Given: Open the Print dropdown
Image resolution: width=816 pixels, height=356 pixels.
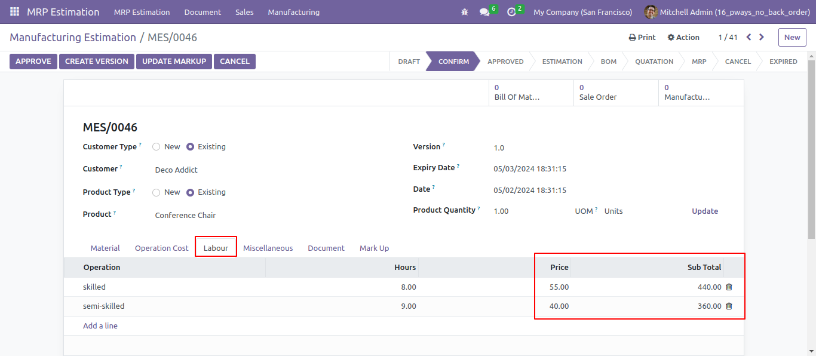Looking at the screenshot, I should (x=642, y=37).
